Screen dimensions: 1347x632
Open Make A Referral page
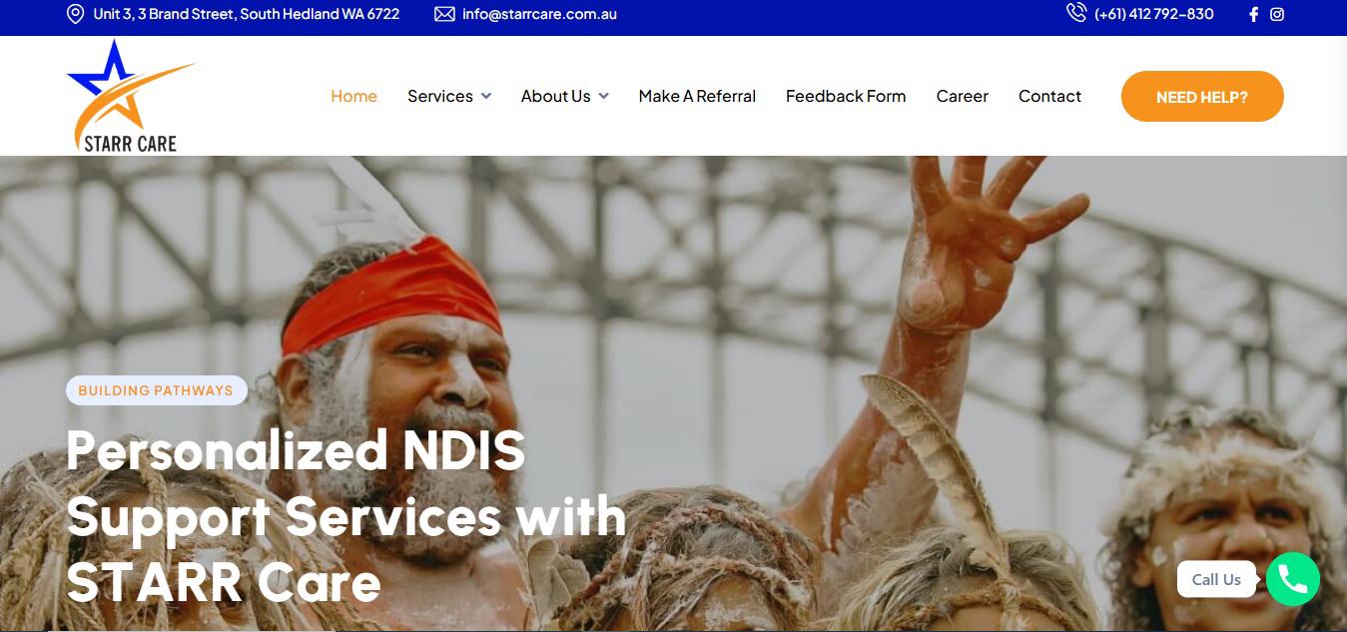click(697, 96)
